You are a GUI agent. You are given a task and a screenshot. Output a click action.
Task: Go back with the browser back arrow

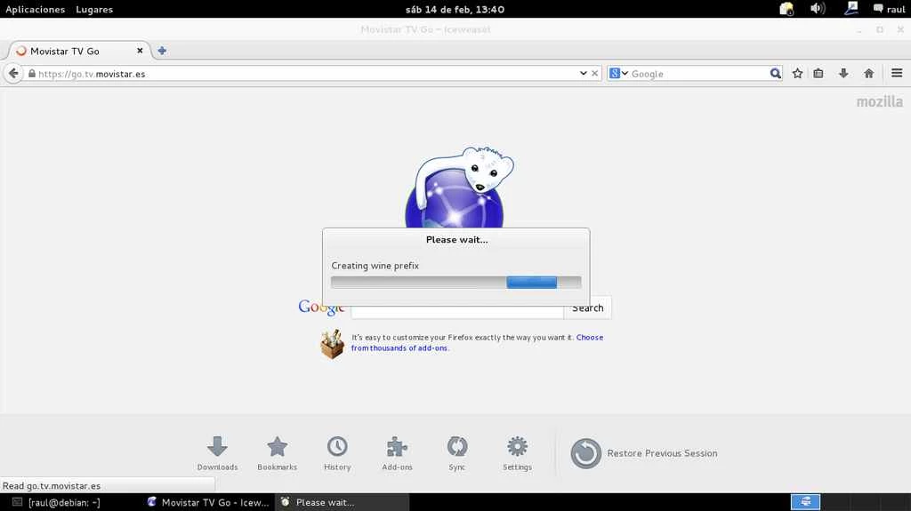tap(13, 74)
